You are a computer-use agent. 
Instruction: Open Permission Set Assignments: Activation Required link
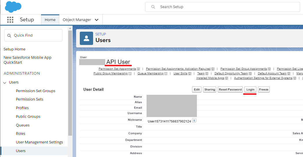pos(180,69)
